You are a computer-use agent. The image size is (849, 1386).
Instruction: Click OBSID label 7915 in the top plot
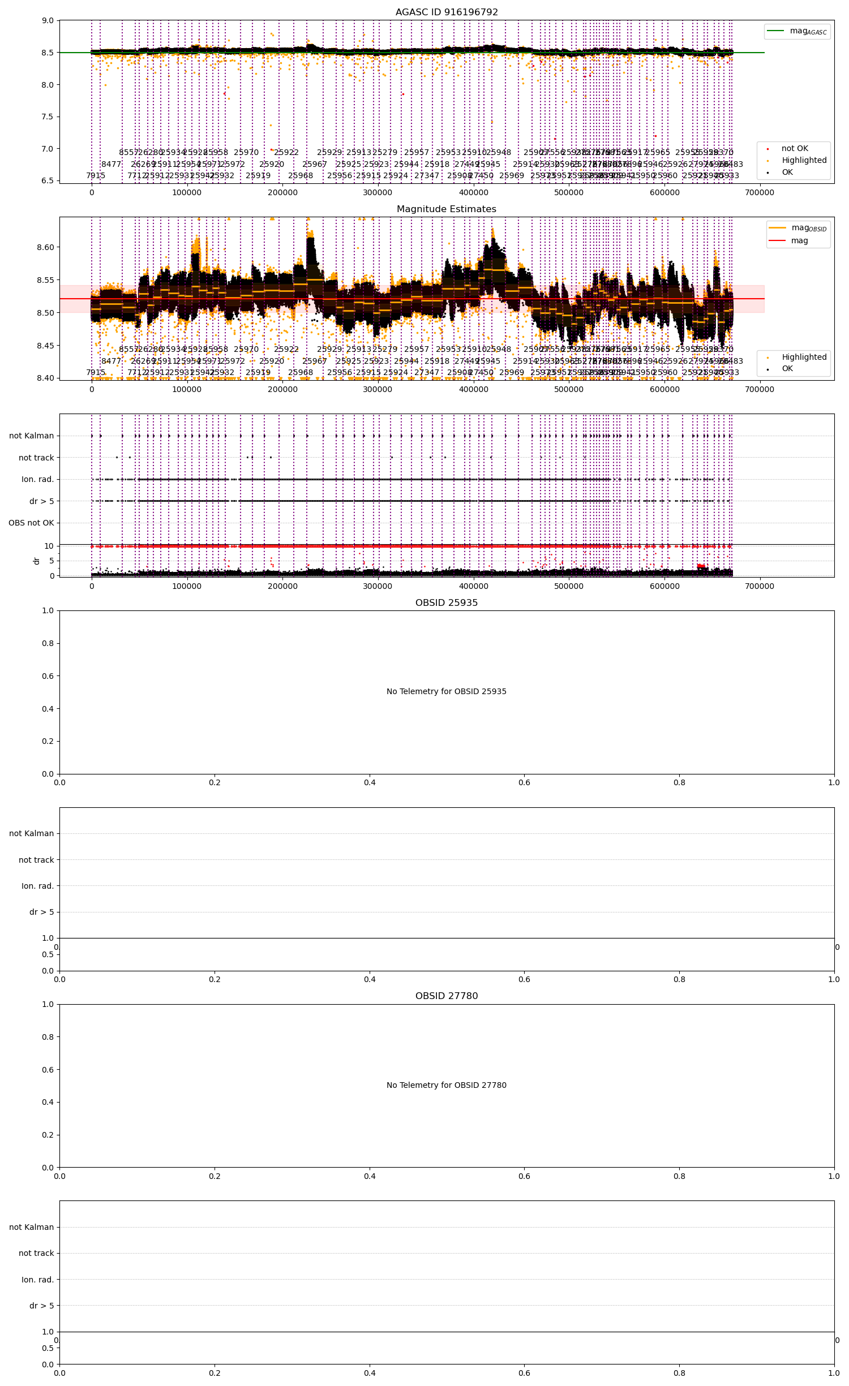96,175
